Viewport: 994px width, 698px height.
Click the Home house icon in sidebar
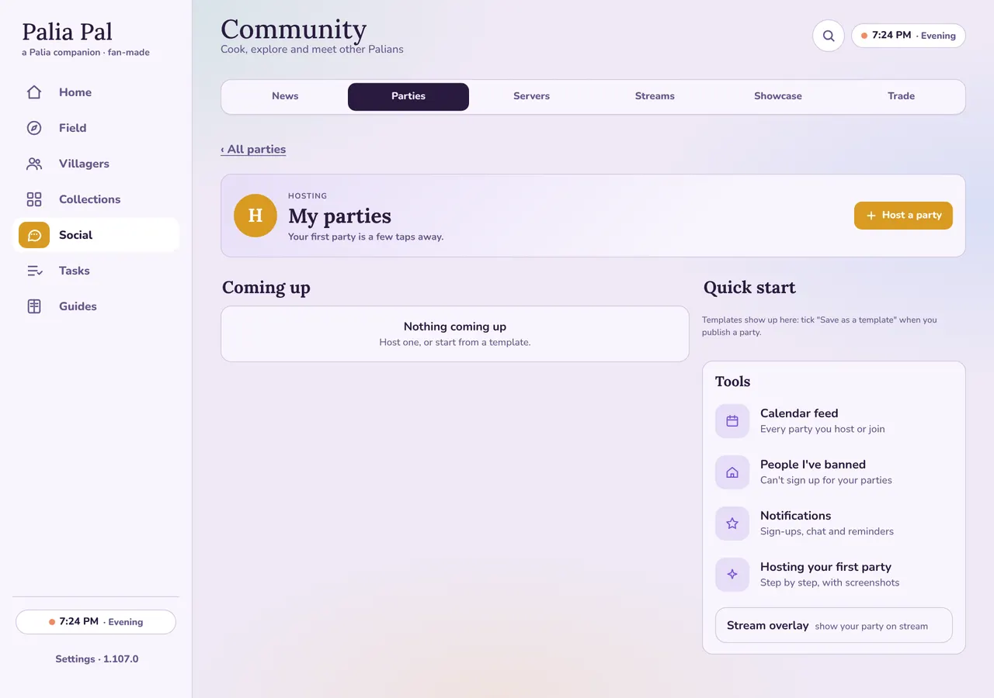pyautogui.click(x=34, y=92)
